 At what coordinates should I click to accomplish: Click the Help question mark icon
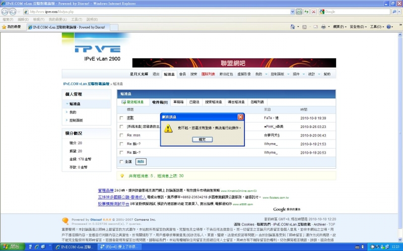point(388,27)
